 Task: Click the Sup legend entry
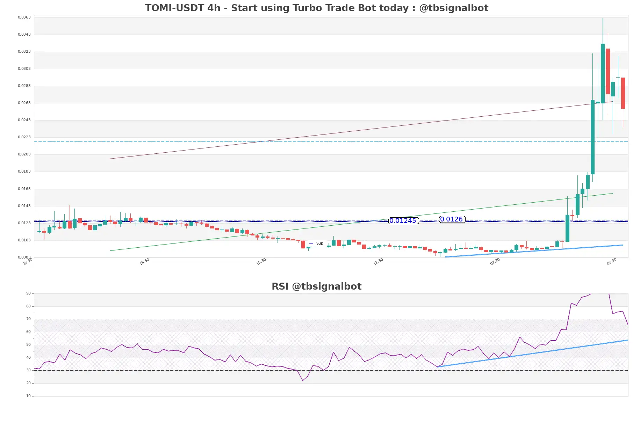pos(316,243)
